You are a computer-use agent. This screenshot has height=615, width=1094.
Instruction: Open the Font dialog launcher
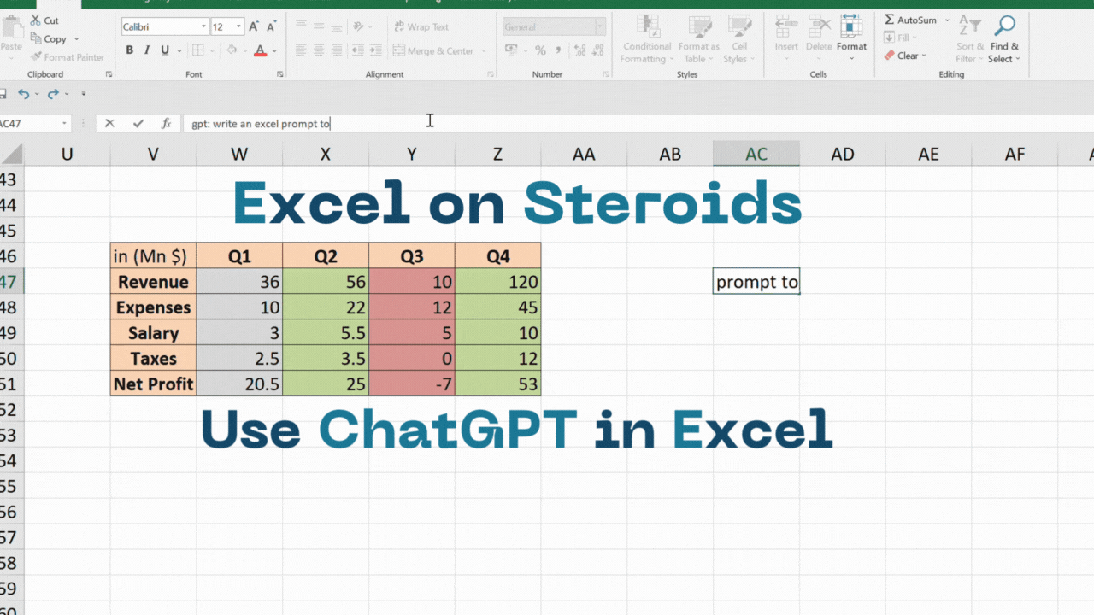pos(280,75)
